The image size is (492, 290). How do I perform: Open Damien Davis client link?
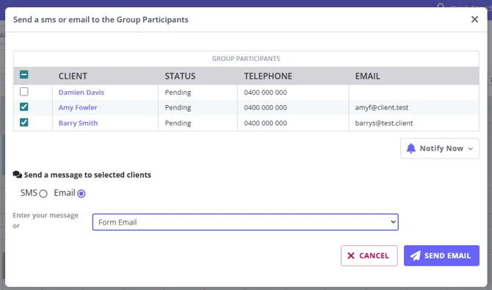[82, 93]
